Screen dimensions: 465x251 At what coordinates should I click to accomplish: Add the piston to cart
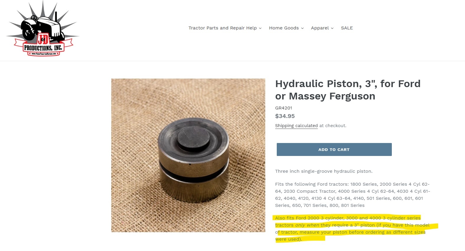tap(334, 149)
